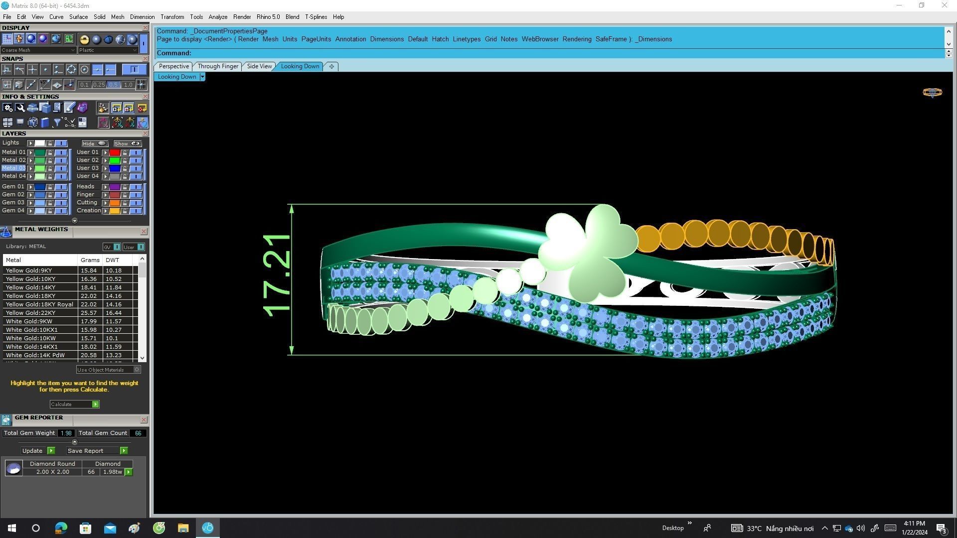Click the filter funnel icon

[57, 123]
